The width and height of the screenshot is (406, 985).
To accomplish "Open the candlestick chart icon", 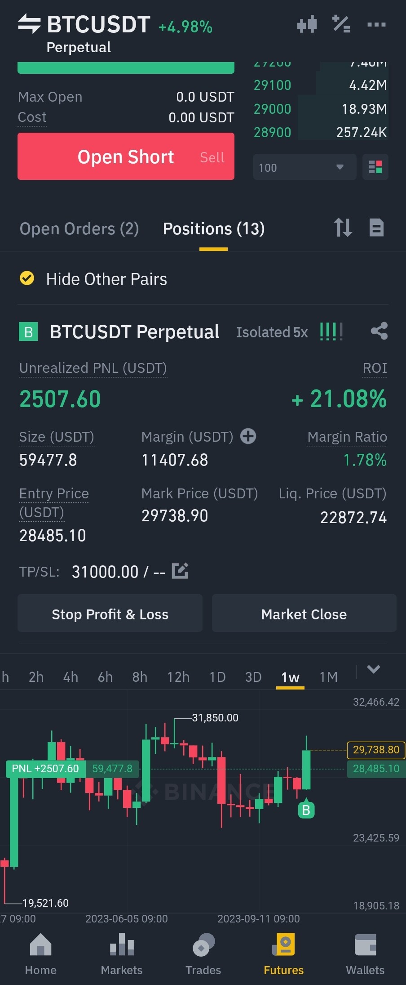I will [x=307, y=24].
